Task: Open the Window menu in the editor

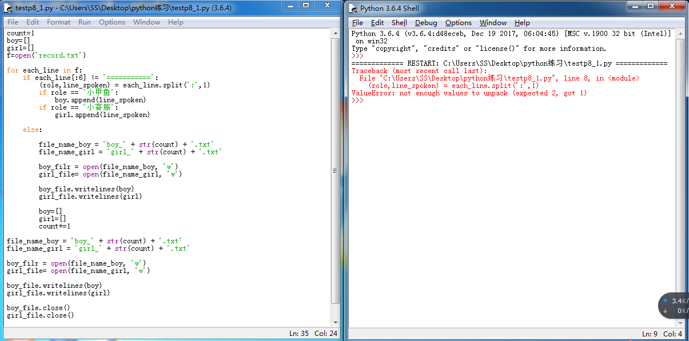Action: (146, 22)
